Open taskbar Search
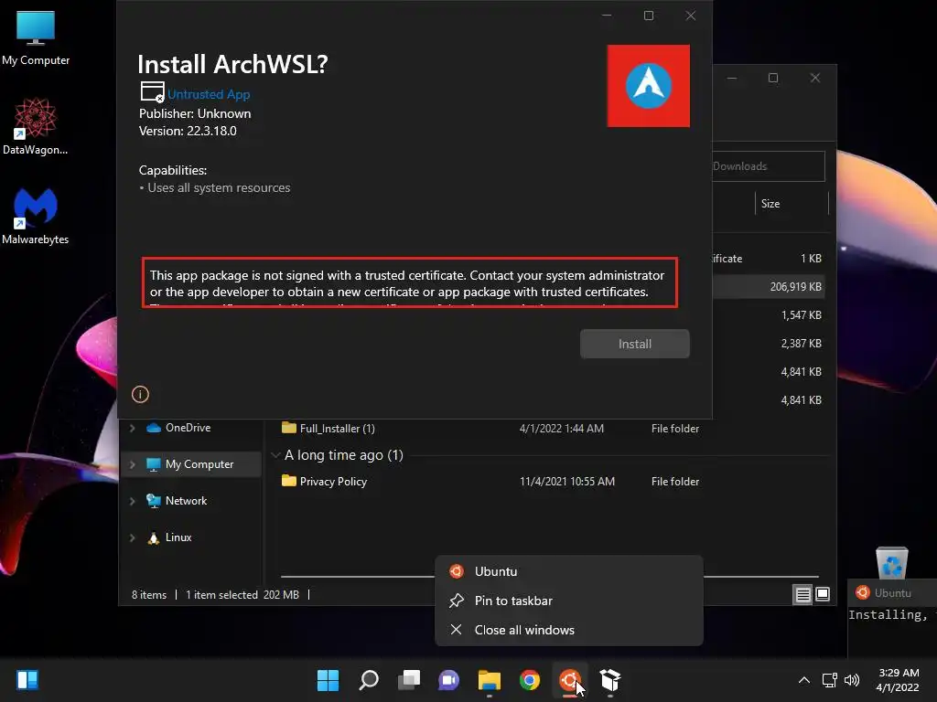The width and height of the screenshot is (937, 702). [x=369, y=680]
